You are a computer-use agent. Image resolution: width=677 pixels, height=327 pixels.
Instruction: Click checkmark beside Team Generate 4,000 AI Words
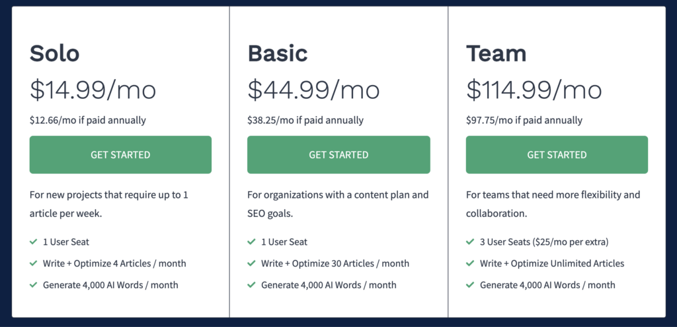click(470, 285)
